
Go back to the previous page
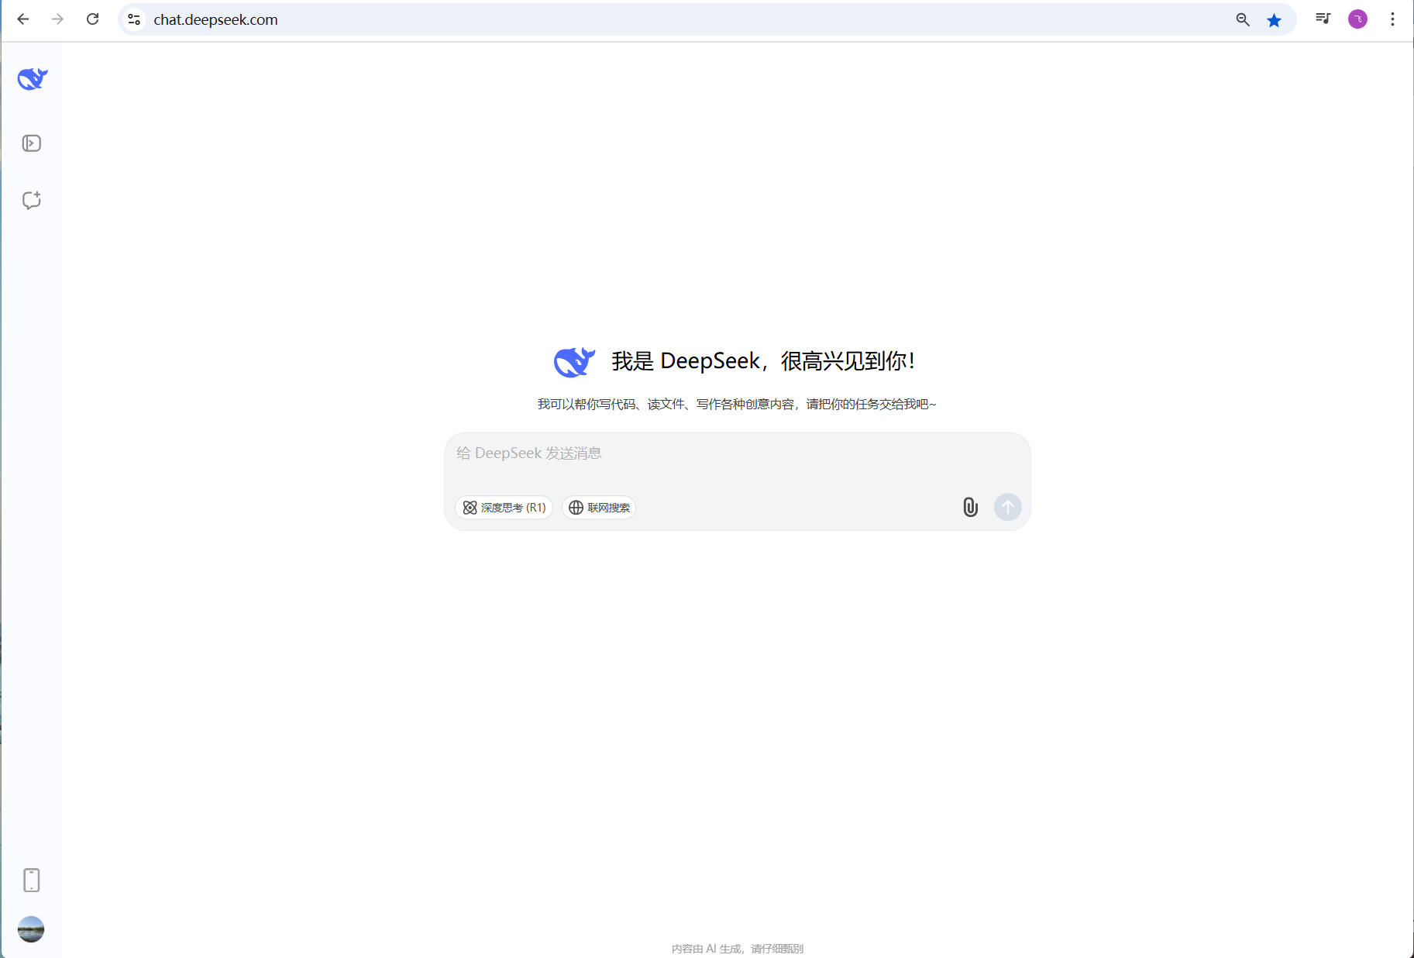coord(23,19)
